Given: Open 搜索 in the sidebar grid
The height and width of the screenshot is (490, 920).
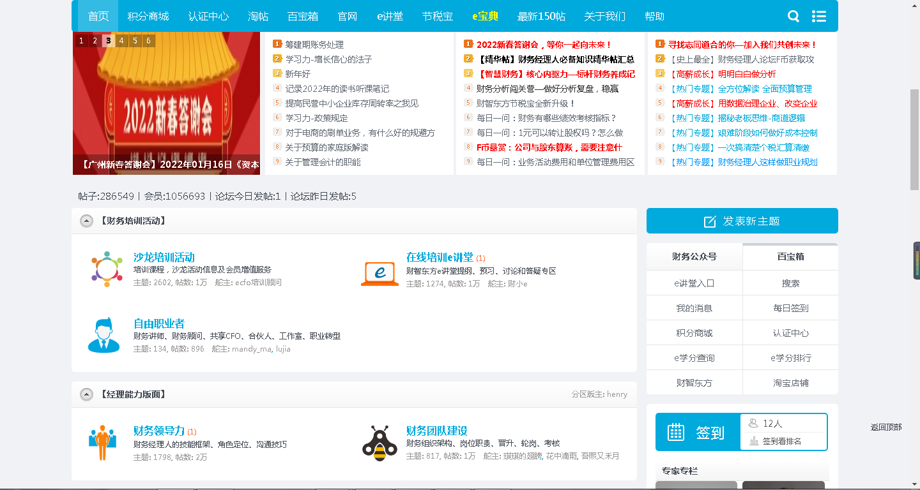Looking at the screenshot, I should click(790, 283).
